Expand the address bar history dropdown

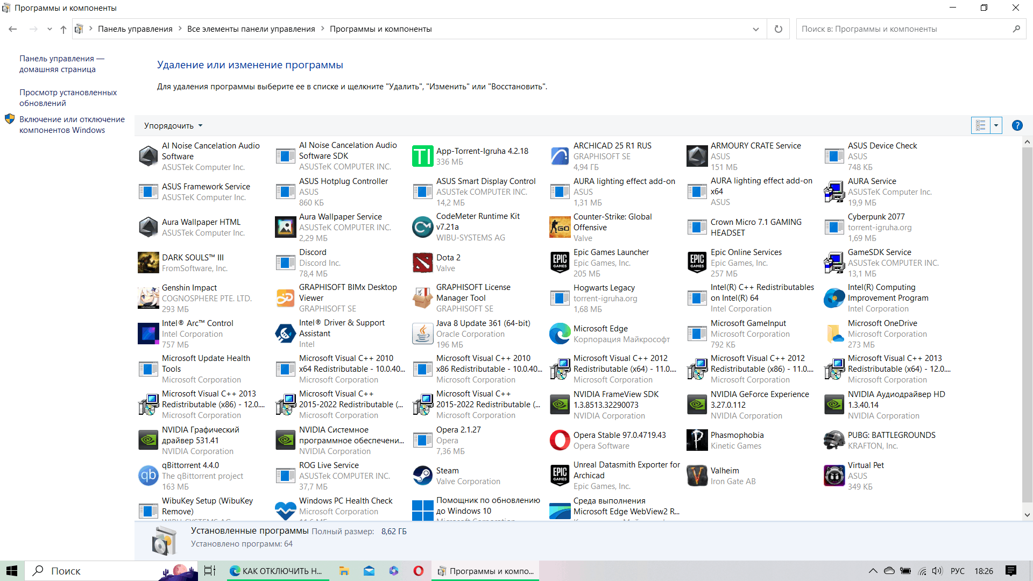pyautogui.click(x=755, y=29)
